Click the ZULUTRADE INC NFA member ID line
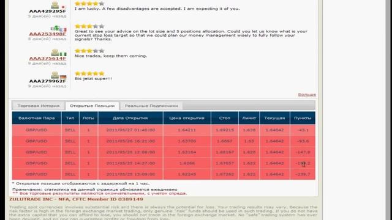The image size is (392, 220). click(x=76, y=199)
